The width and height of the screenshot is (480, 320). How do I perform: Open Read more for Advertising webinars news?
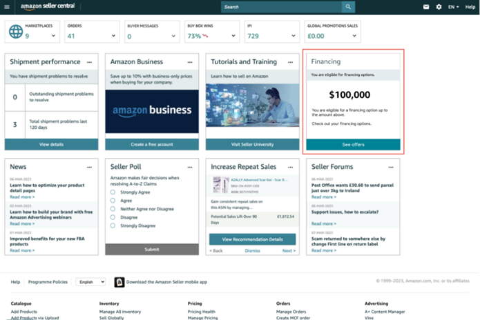pos(22,223)
